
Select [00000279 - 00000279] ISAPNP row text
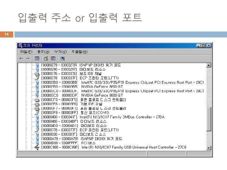(x=81, y=65)
